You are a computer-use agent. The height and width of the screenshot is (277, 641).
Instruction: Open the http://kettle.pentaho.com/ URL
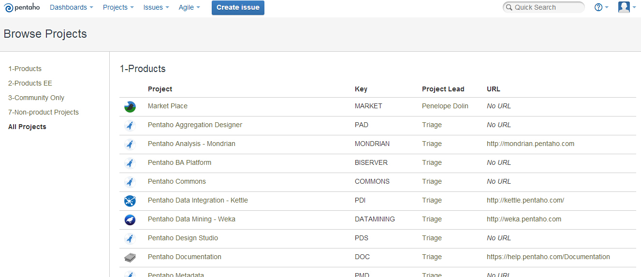click(x=525, y=200)
